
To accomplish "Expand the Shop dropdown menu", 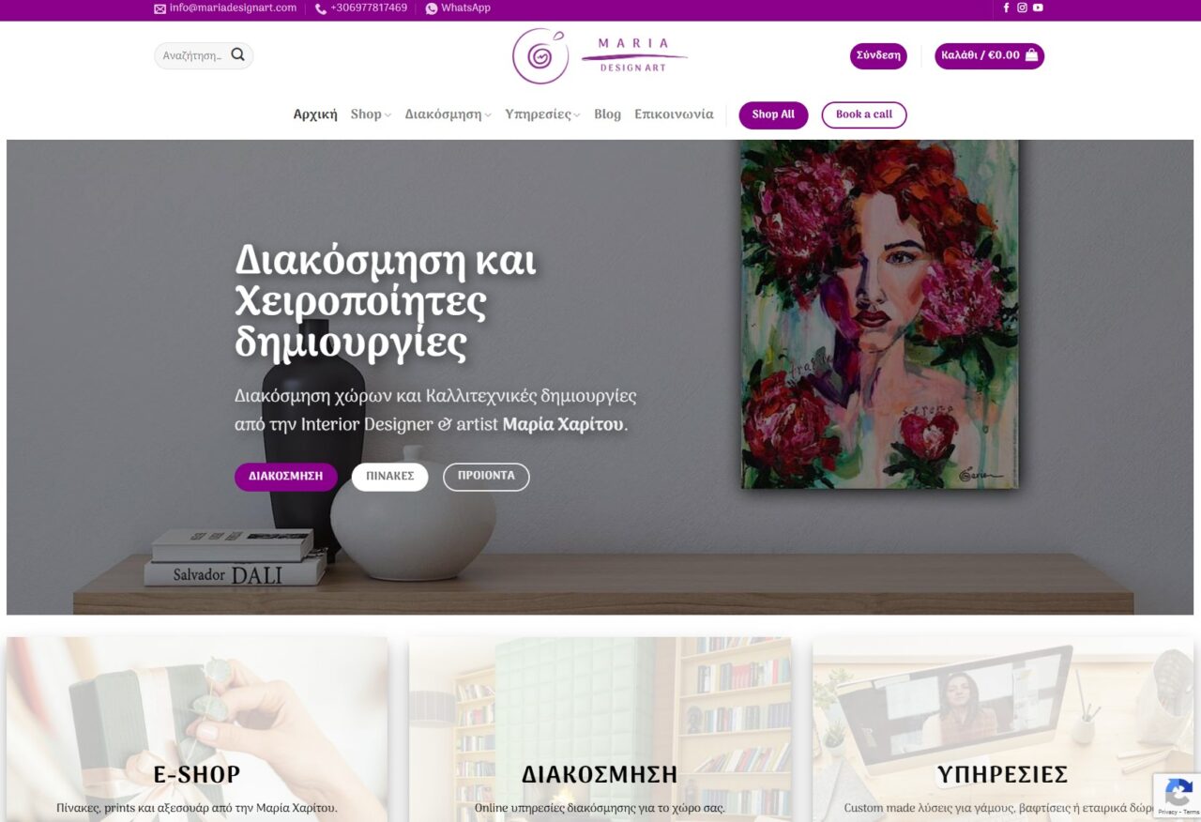I will pos(371,114).
